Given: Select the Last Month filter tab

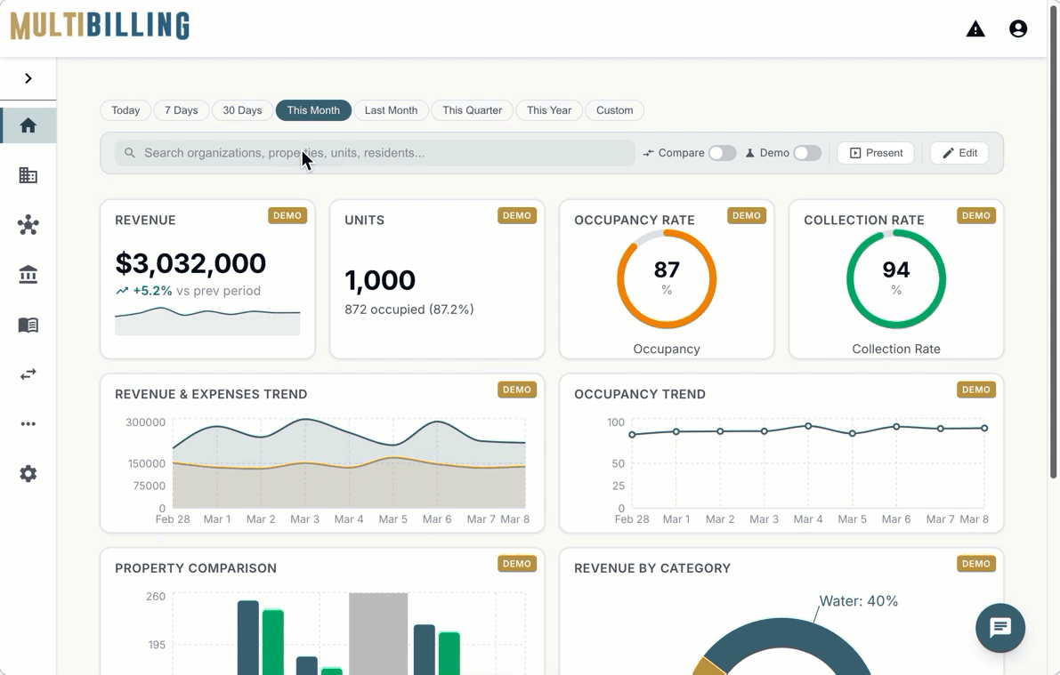Looking at the screenshot, I should (x=391, y=110).
